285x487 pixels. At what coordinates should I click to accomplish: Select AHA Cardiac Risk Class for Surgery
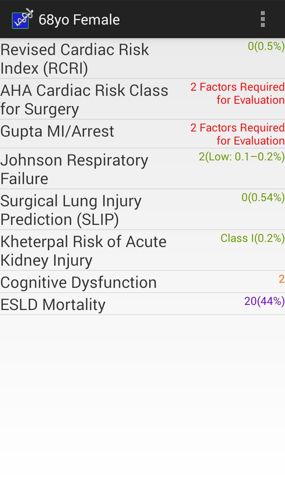(x=84, y=99)
